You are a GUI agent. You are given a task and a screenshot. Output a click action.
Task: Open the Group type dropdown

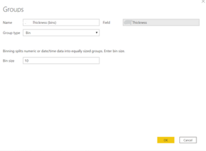click(x=61, y=33)
